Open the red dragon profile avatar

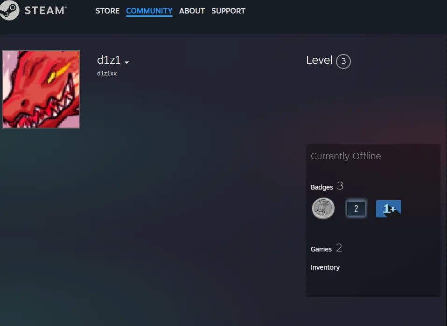pyautogui.click(x=41, y=89)
